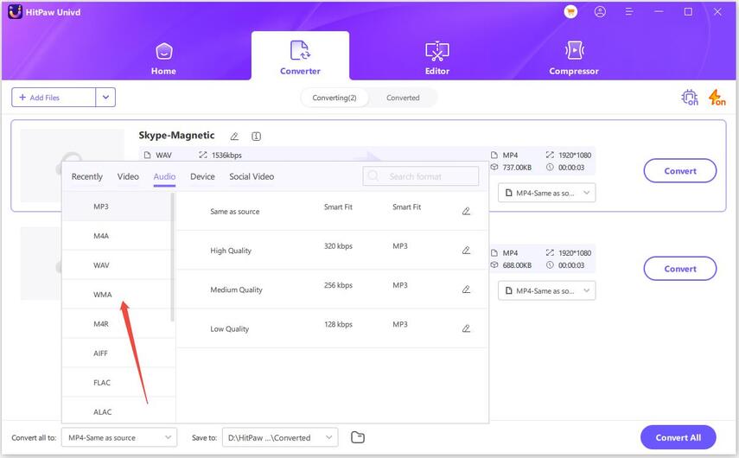
Task: Open the Compressor tab
Action: 574,57
